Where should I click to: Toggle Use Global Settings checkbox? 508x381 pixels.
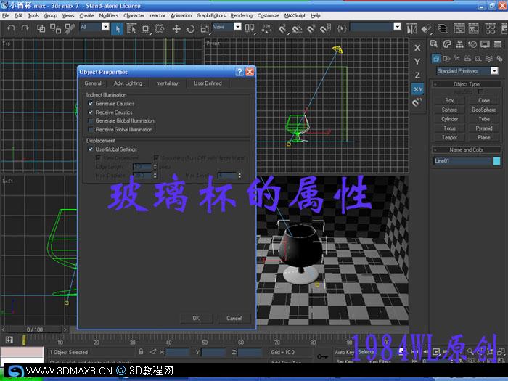point(91,149)
